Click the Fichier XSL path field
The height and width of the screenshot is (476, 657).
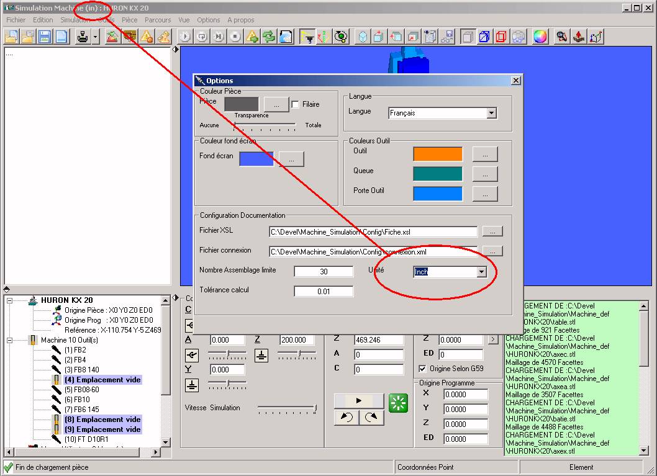[x=373, y=232]
